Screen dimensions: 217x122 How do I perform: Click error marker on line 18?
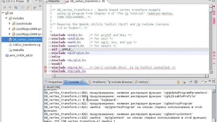point(45,67)
